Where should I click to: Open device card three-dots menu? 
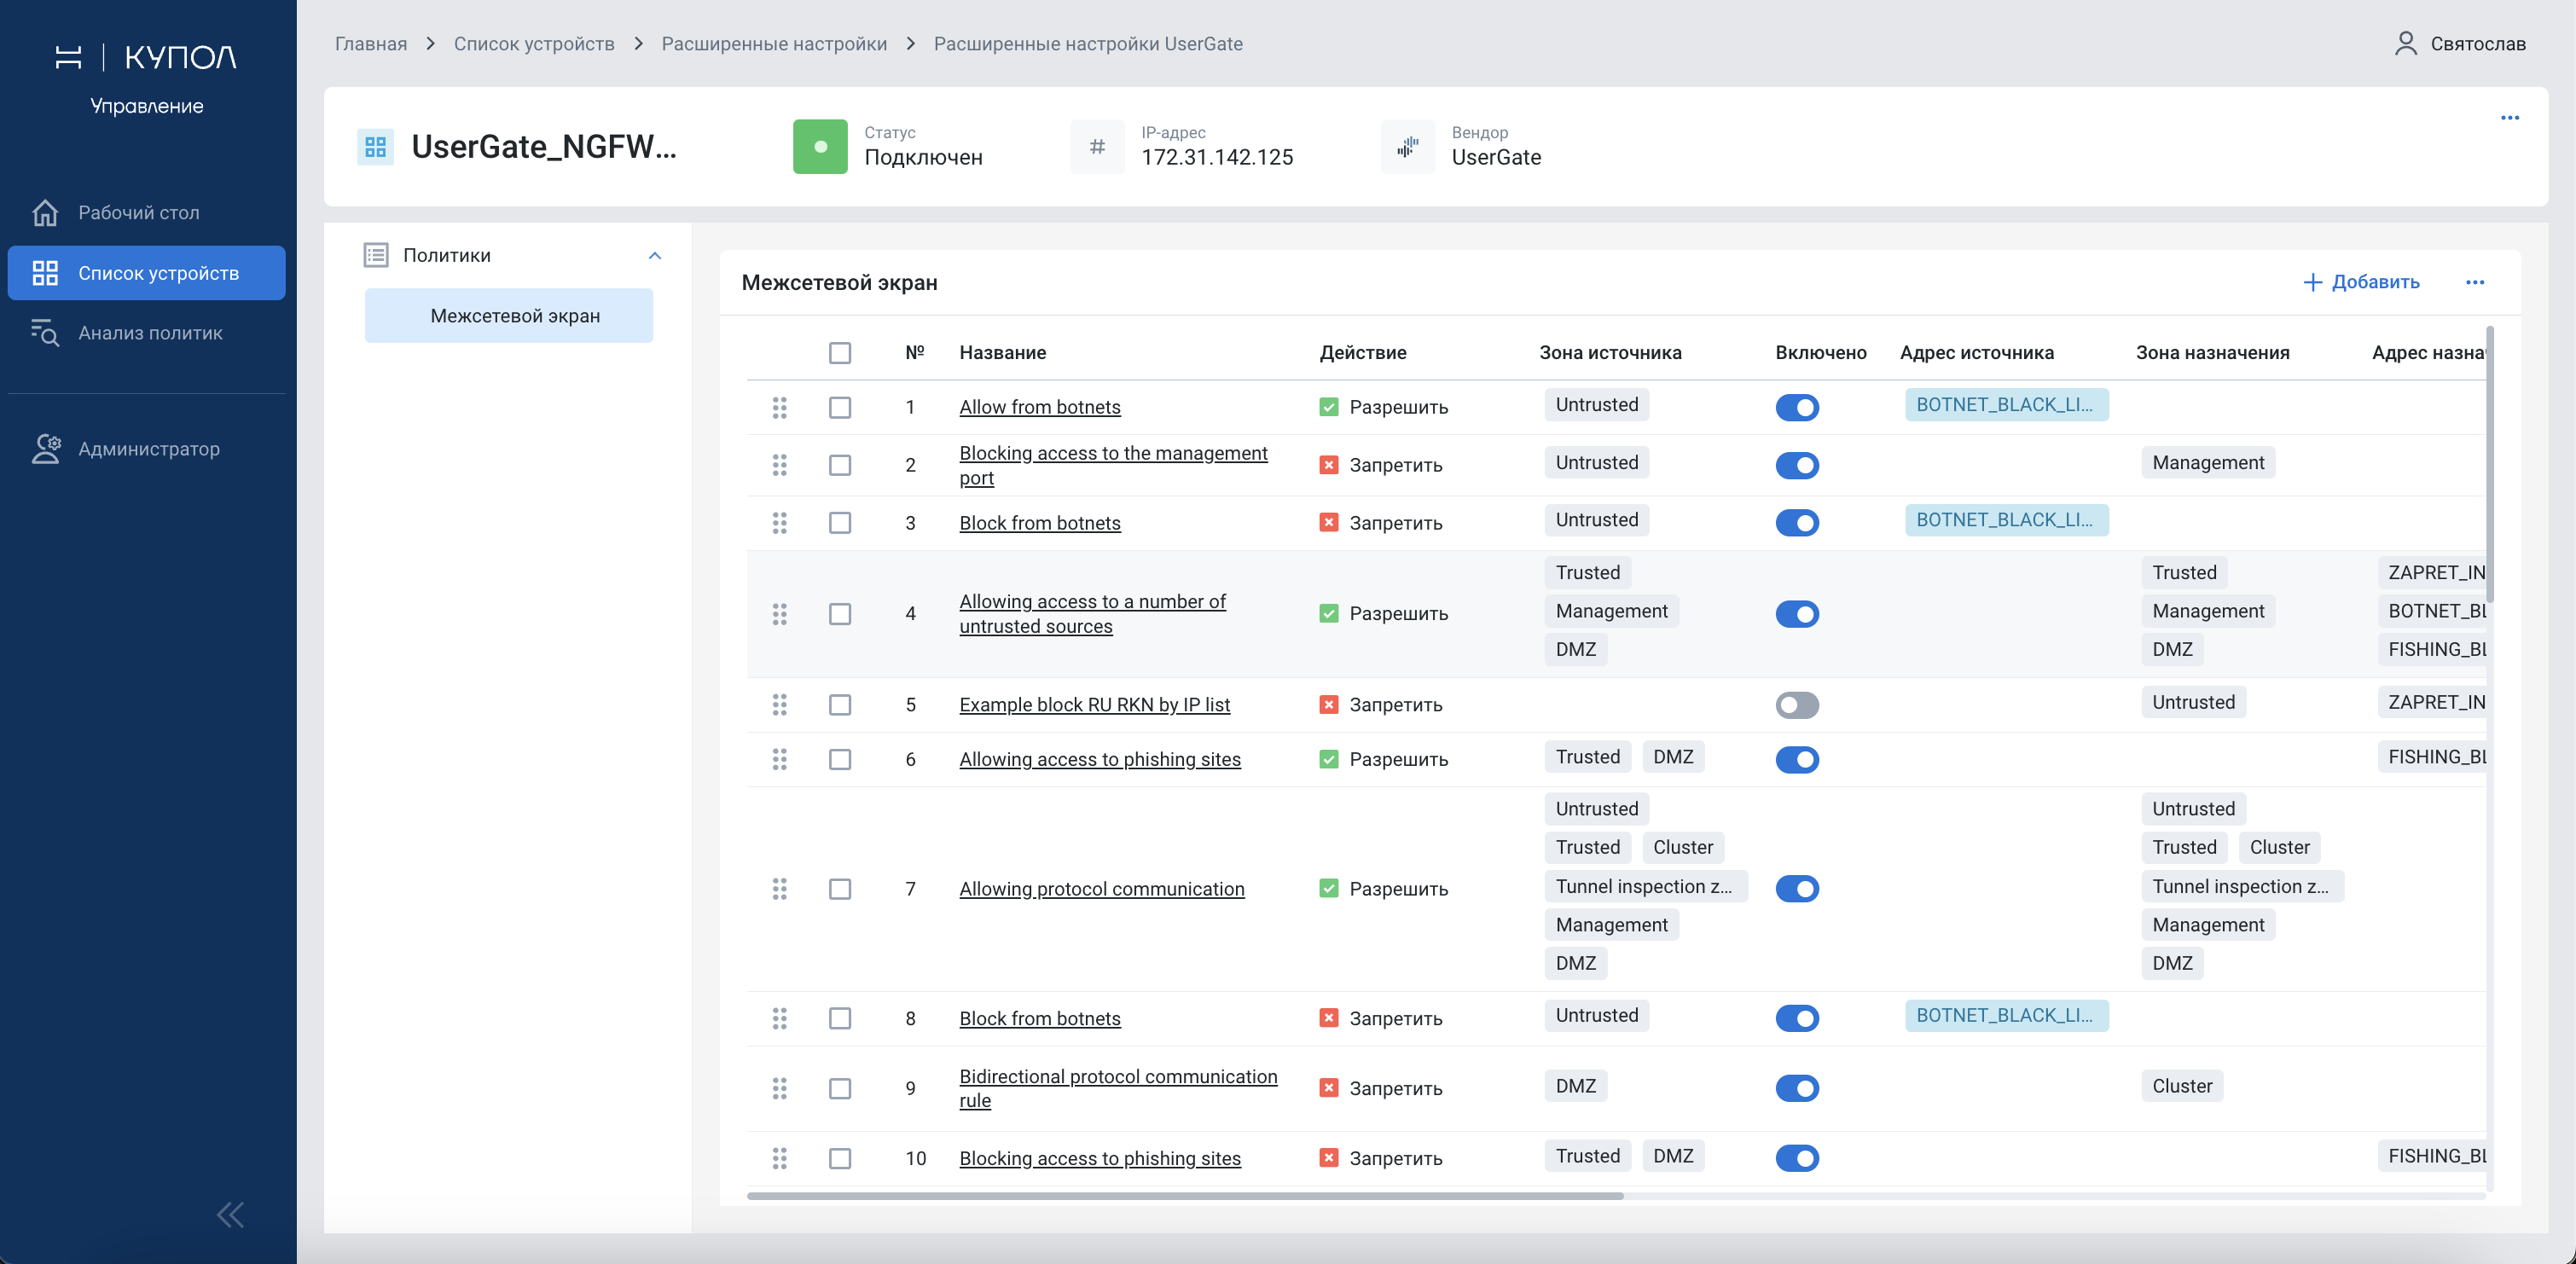[x=2509, y=118]
